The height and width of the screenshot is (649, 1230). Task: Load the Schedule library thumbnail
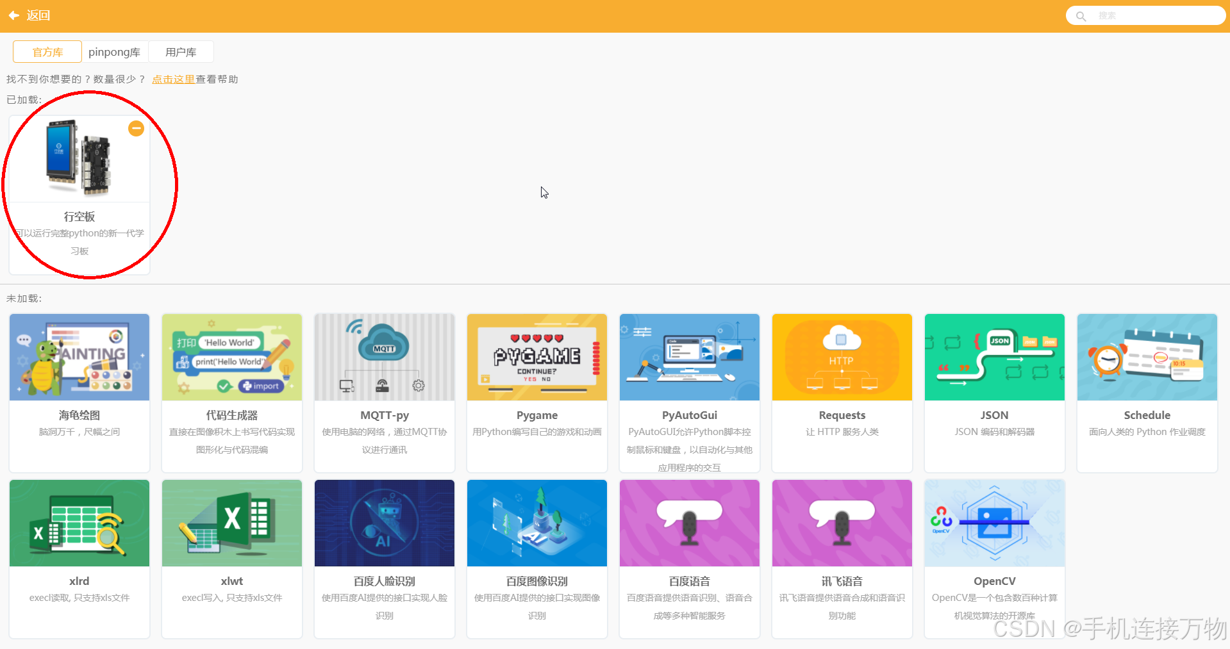1147,357
